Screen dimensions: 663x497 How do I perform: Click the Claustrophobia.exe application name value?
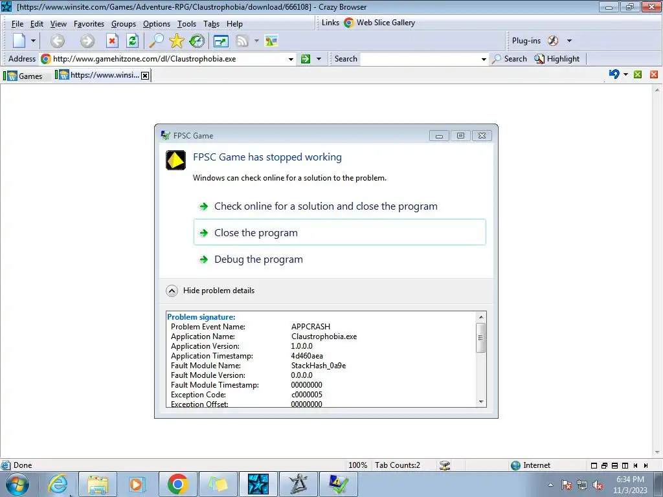click(324, 337)
